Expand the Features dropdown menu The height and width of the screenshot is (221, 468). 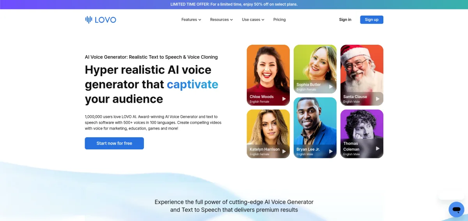[x=191, y=19]
